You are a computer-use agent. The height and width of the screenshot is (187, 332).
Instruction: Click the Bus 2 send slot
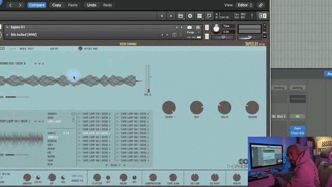click(279, 116)
